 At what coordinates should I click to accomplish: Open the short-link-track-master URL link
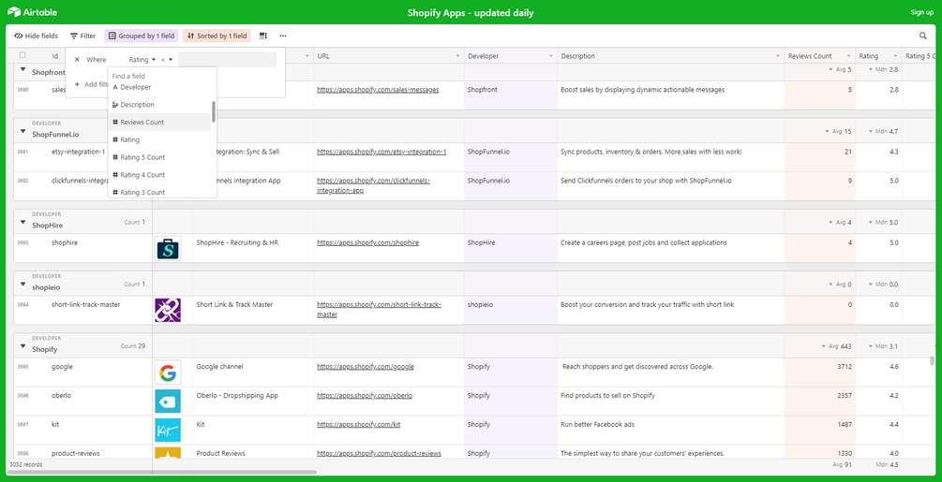[379, 310]
